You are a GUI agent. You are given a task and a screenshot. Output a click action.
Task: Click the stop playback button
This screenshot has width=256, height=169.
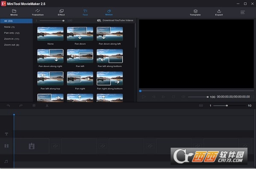(x=174, y=97)
